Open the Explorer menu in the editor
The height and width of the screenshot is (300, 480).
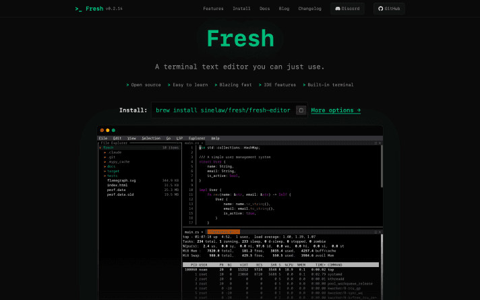pos(197,139)
